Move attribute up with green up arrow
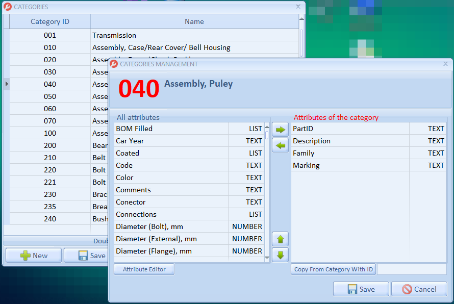 click(280, 239)
